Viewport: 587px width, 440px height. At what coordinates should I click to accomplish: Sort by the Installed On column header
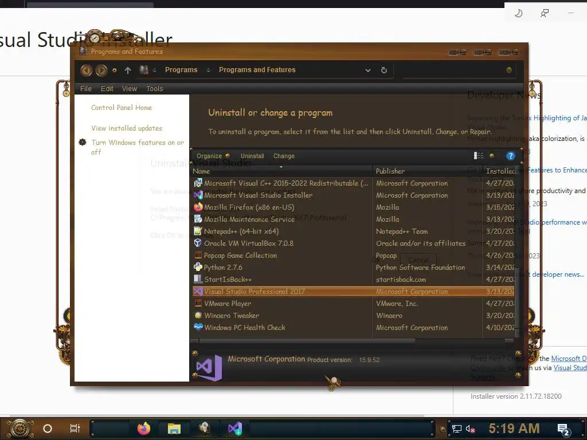[499, 171]
